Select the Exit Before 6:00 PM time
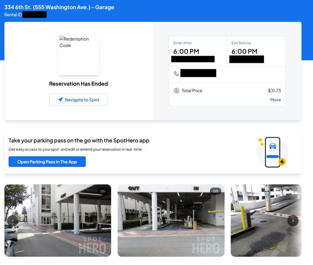The image size is (313, 265). (244, 51)
